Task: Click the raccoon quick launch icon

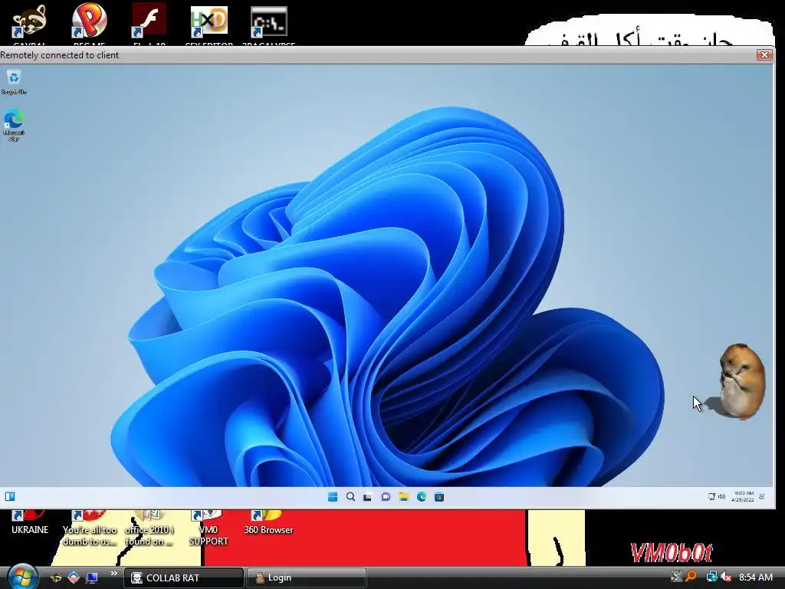Action: pos(56,577)
